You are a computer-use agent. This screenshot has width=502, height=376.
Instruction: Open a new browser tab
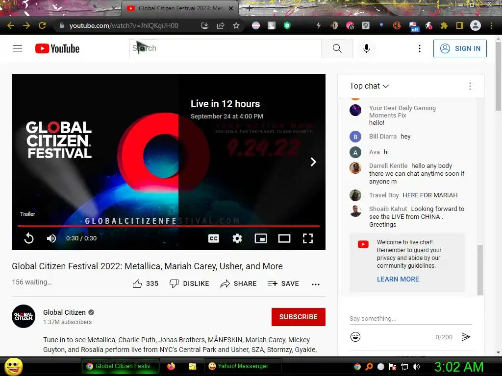point(250,9)
